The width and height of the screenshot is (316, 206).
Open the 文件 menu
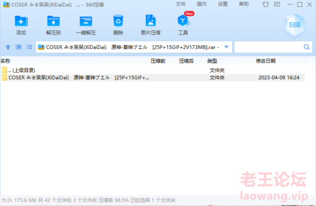point(180,4)
